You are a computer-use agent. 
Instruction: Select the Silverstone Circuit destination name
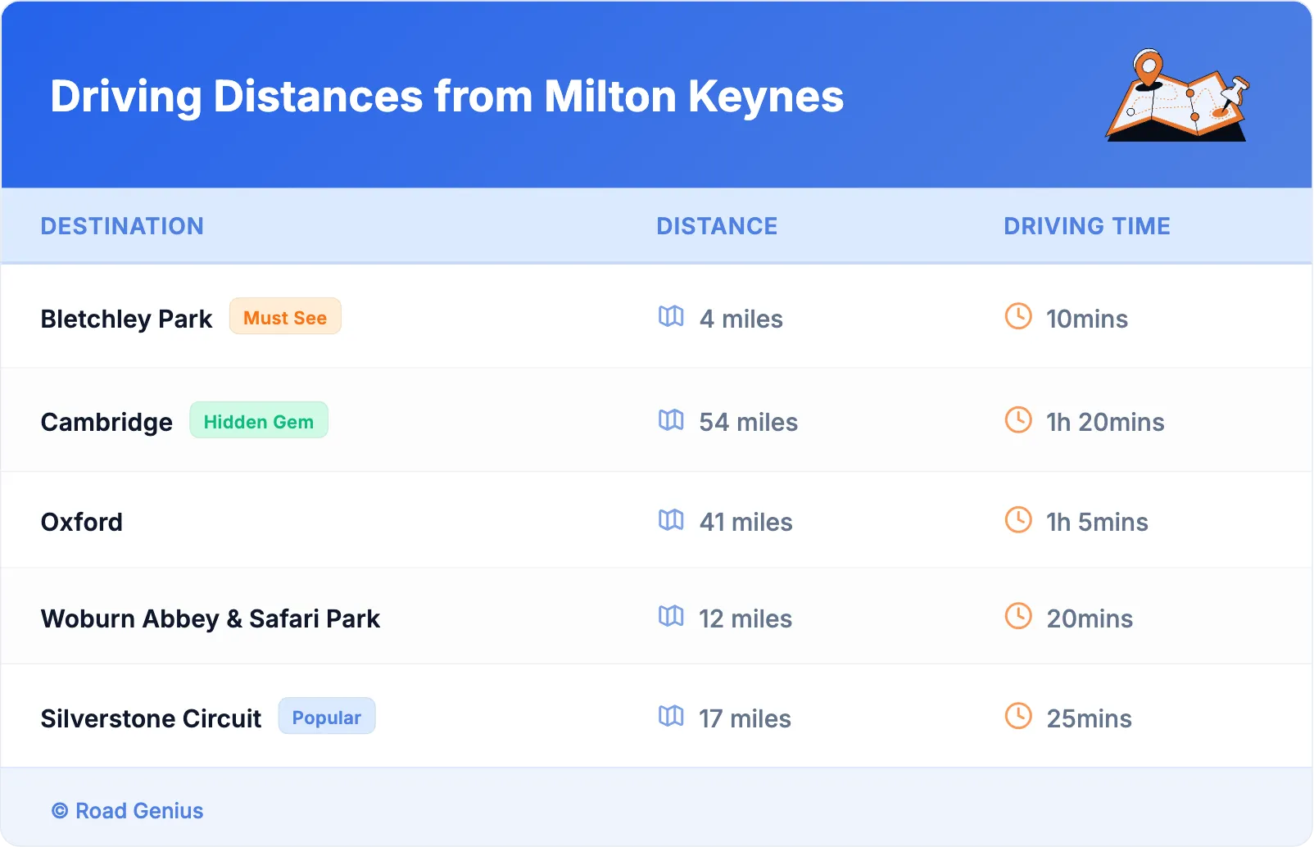pyautogui.click(x=151, y=718)
